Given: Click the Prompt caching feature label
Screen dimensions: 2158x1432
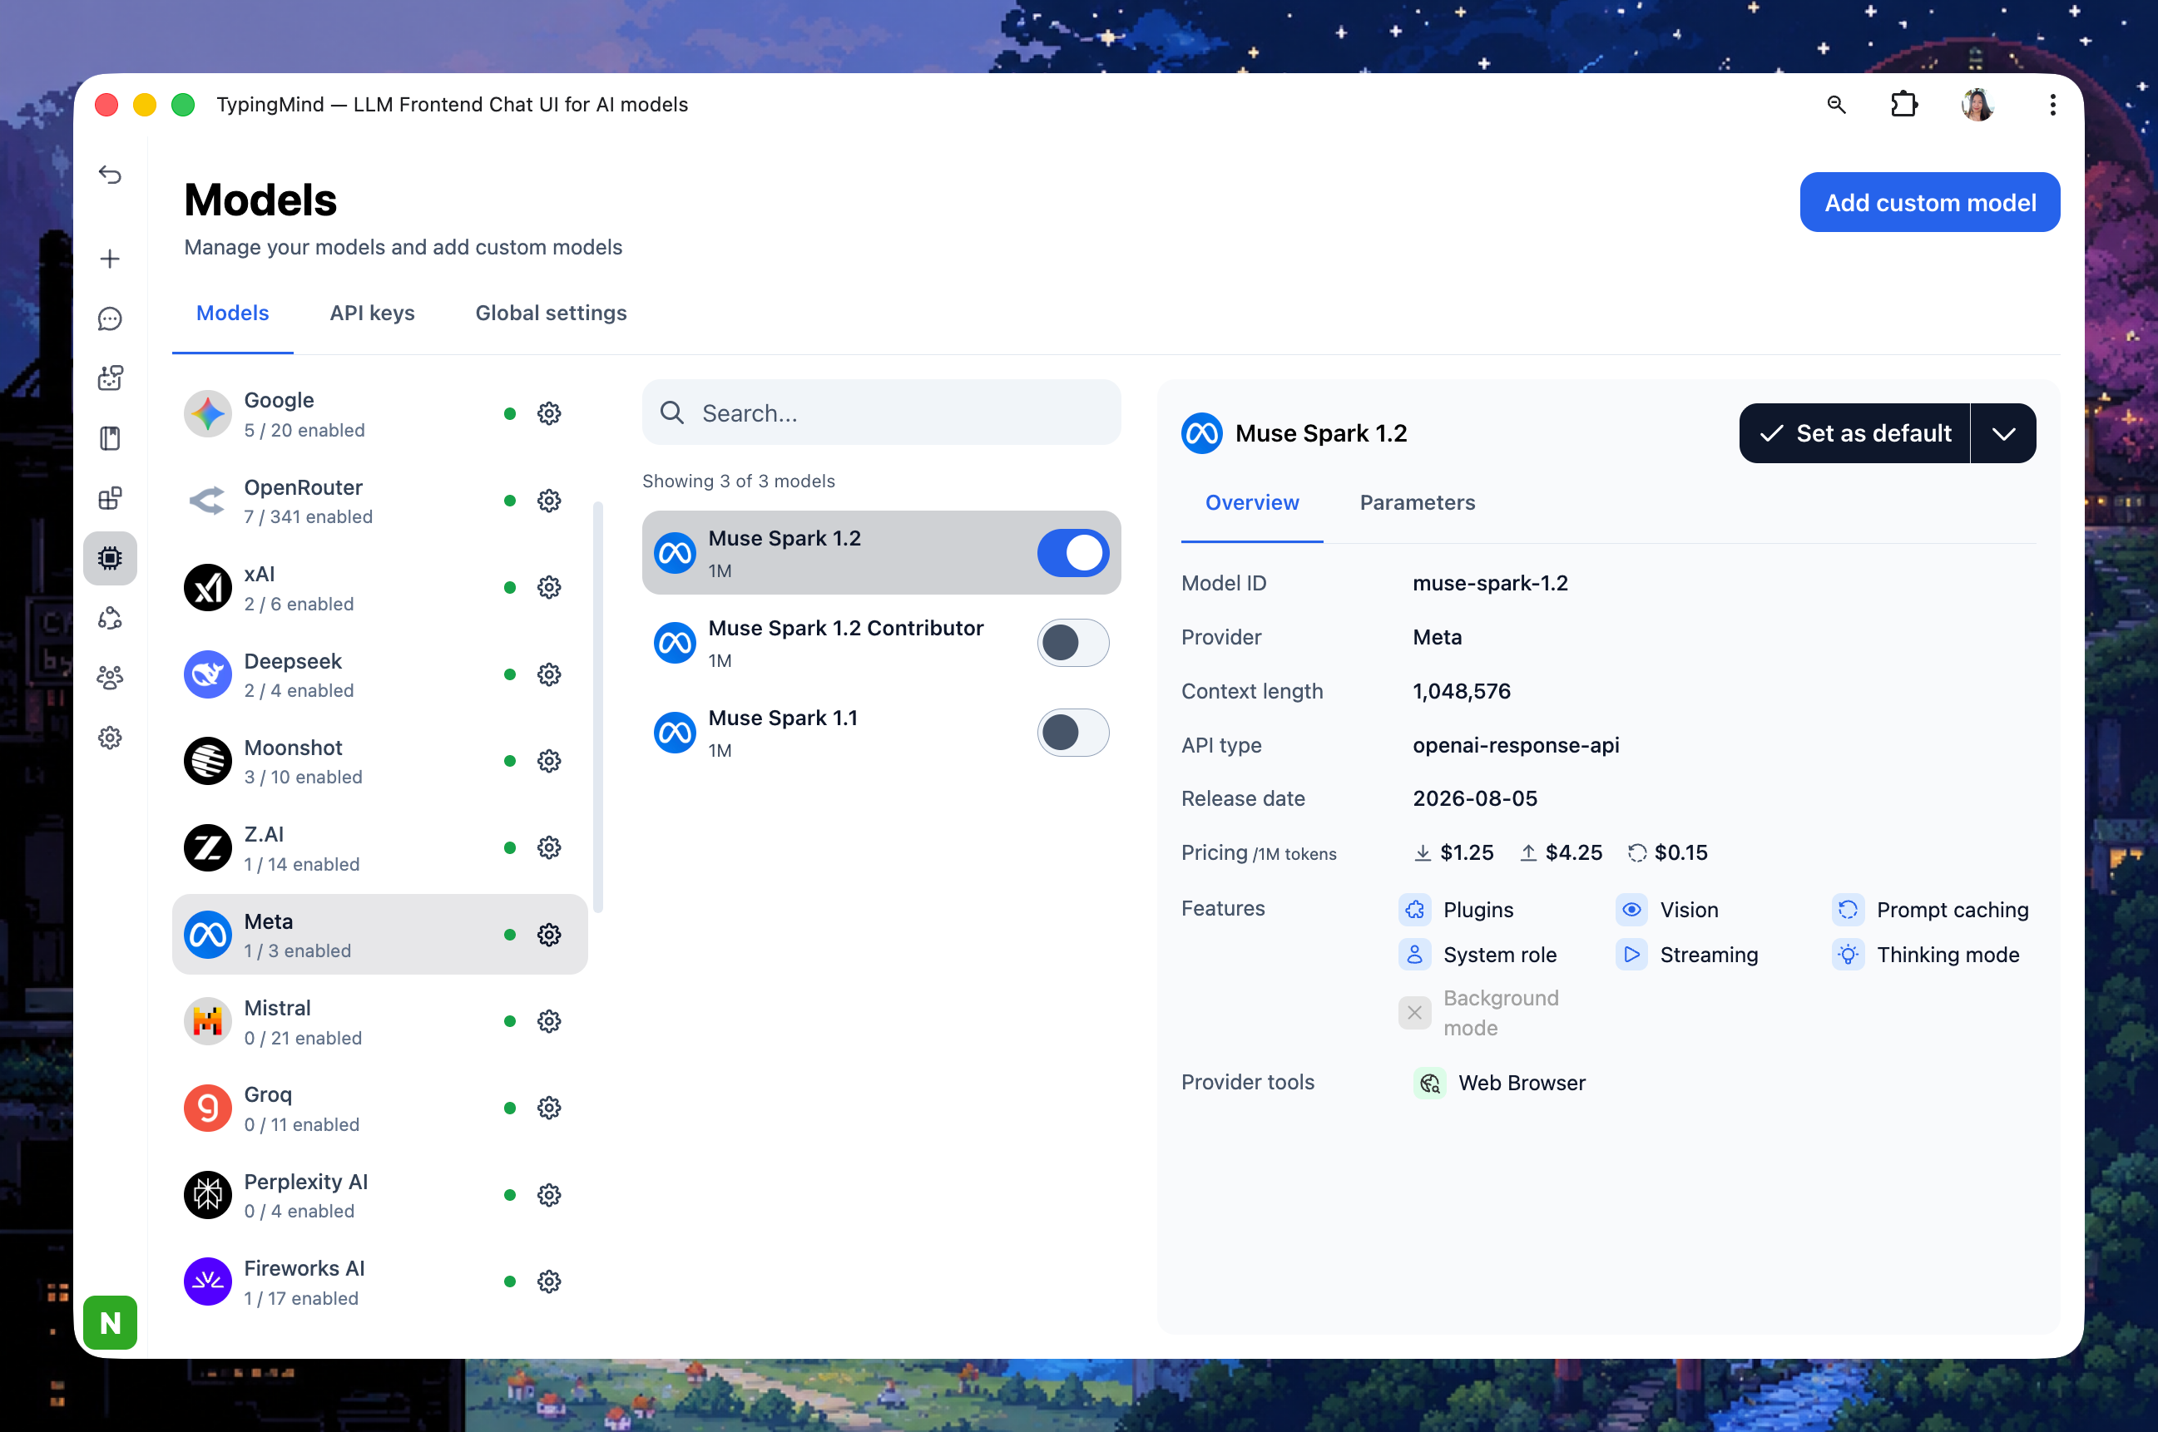Looking at the screenshot, I should click(1953, 910).
